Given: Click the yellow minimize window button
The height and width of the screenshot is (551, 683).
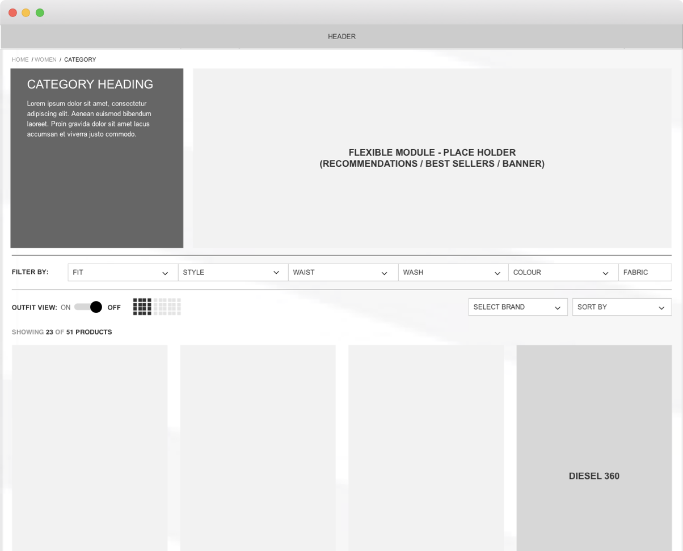Looking at the screenshot, I should 26,12.
